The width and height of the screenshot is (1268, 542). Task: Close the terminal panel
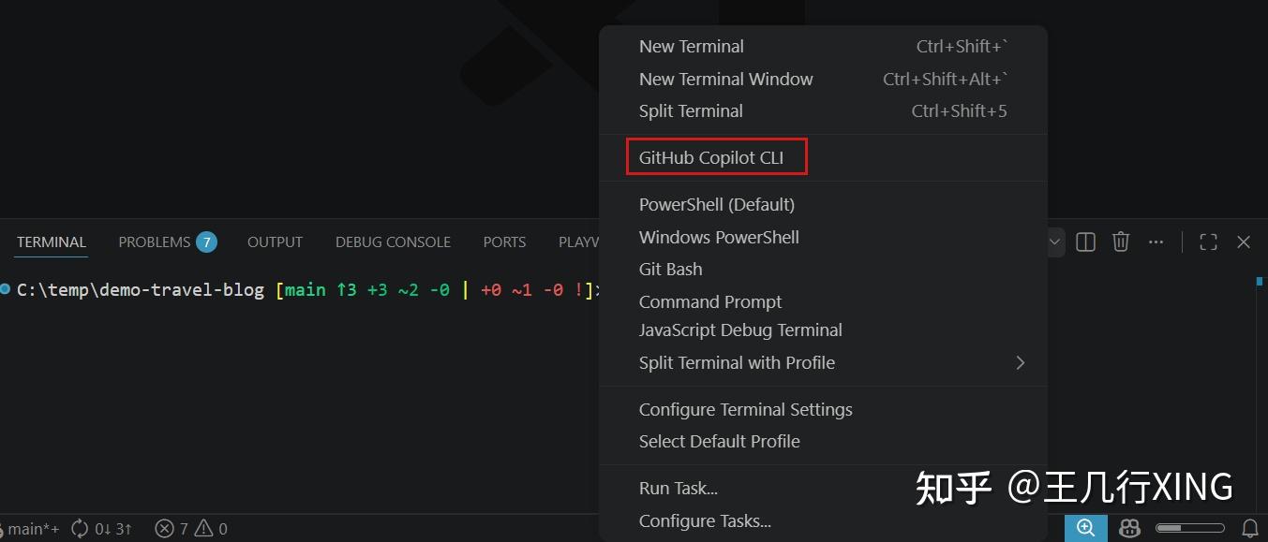1244,242
